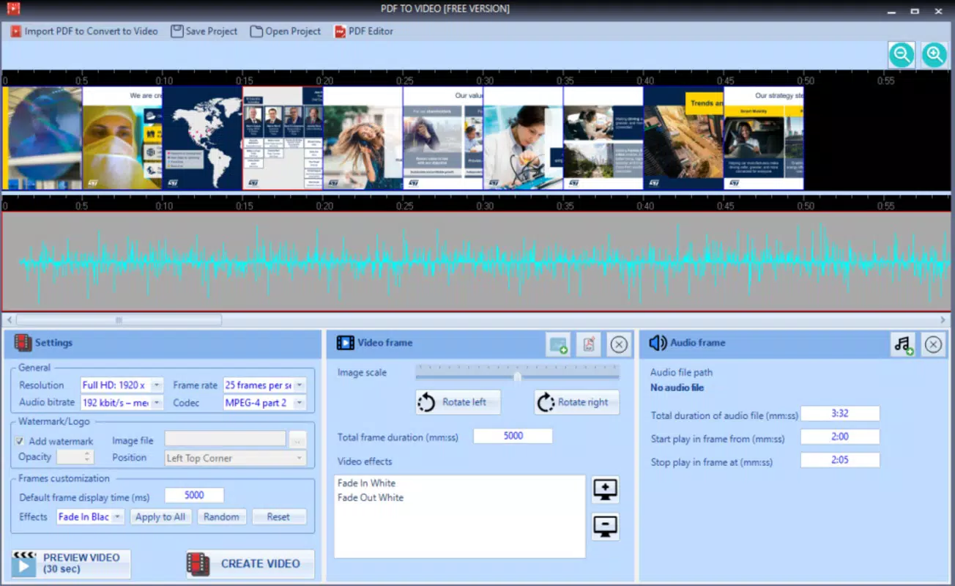The image size is (955, 586).
Task: Click the Stop play in frame at field
Action: click(x=840, y=461)
